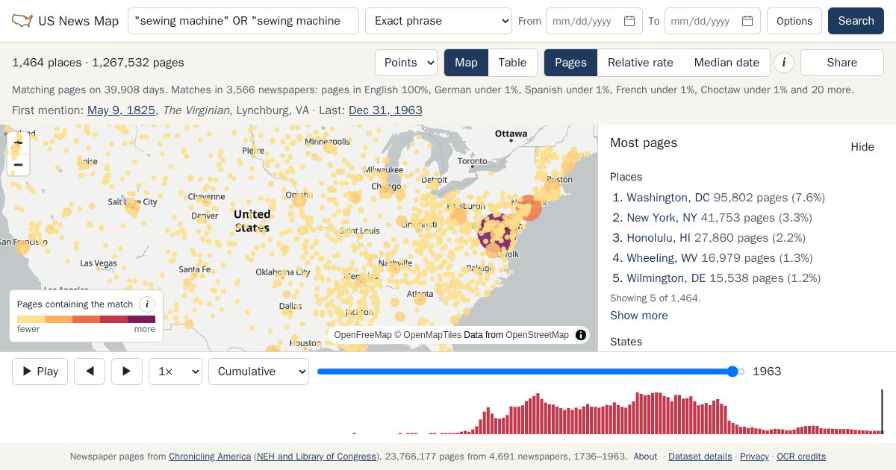Open Wheeling, WV place link
Screen dimensions: 896x470
click(x=662, y=258)
